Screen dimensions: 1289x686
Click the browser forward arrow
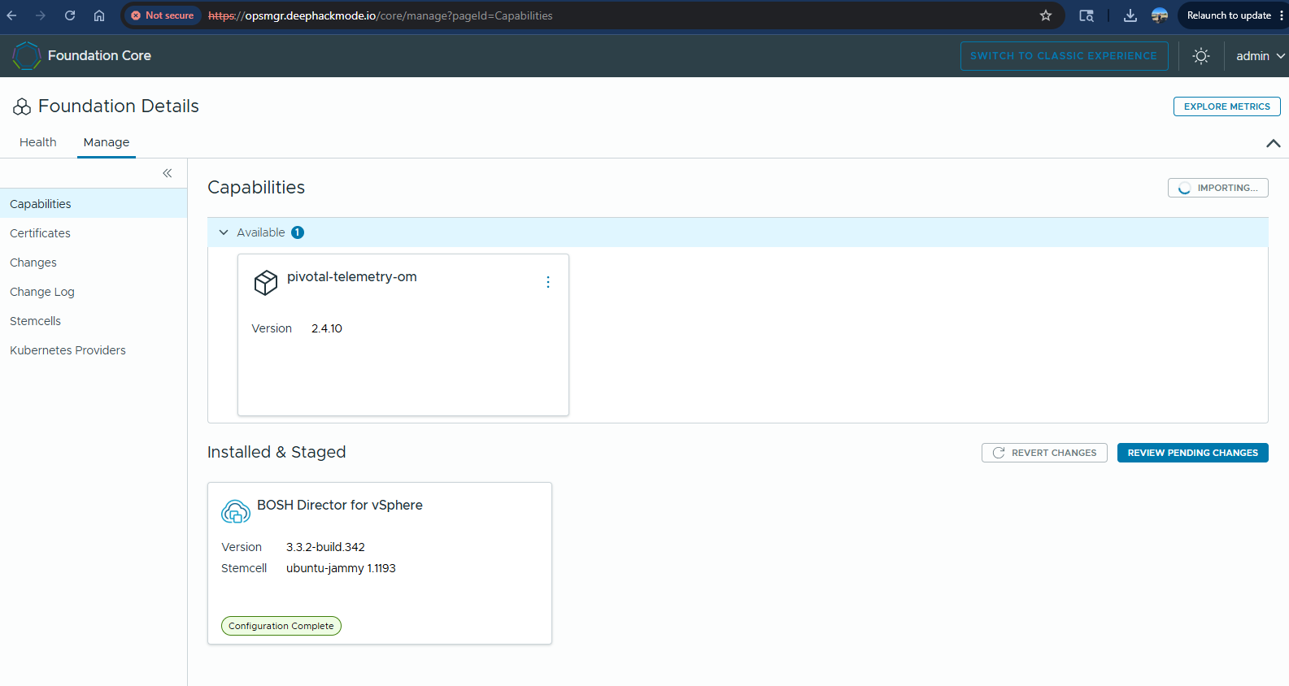pyautogui.click(x=41, y=15)
